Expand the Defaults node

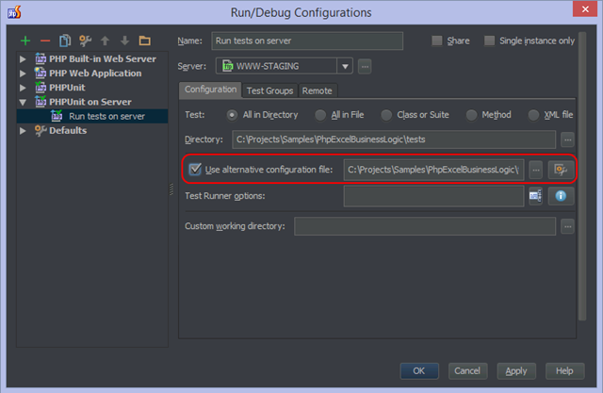[23, 131]
